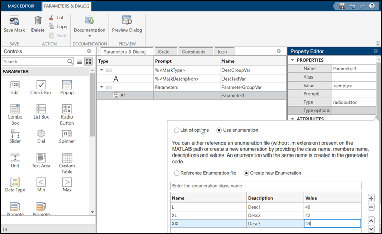Open Property Editor panel options menu

[x=376, y=51]
